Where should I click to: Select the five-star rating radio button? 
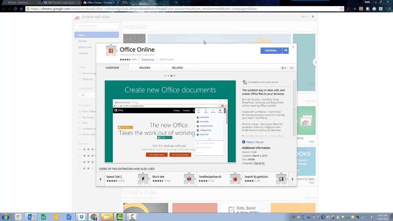point(80,149)
